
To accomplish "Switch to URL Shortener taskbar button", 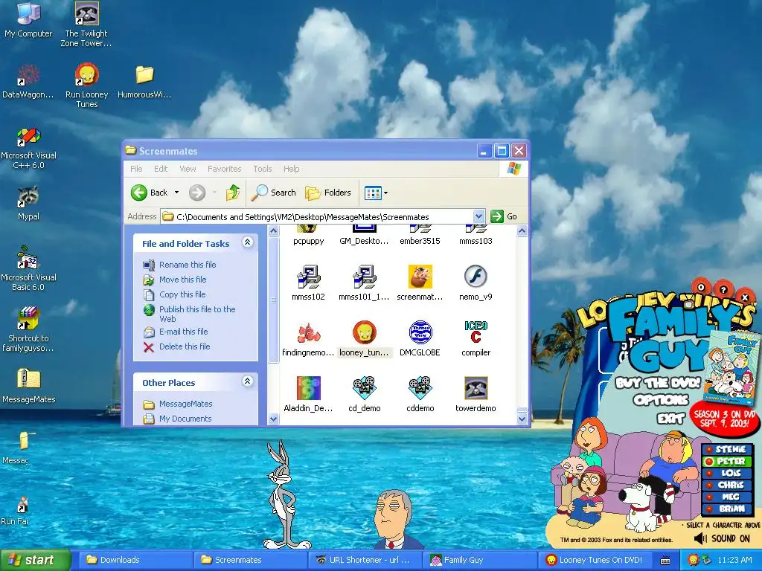I will [365, 560].
